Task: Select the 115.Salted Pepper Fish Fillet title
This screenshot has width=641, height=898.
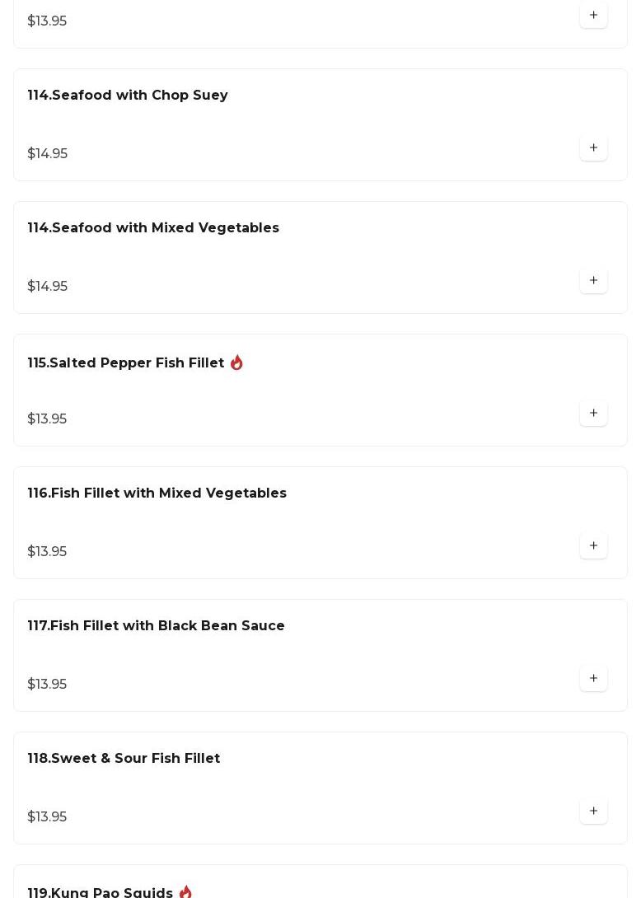Action: click(x=126, y=363)
